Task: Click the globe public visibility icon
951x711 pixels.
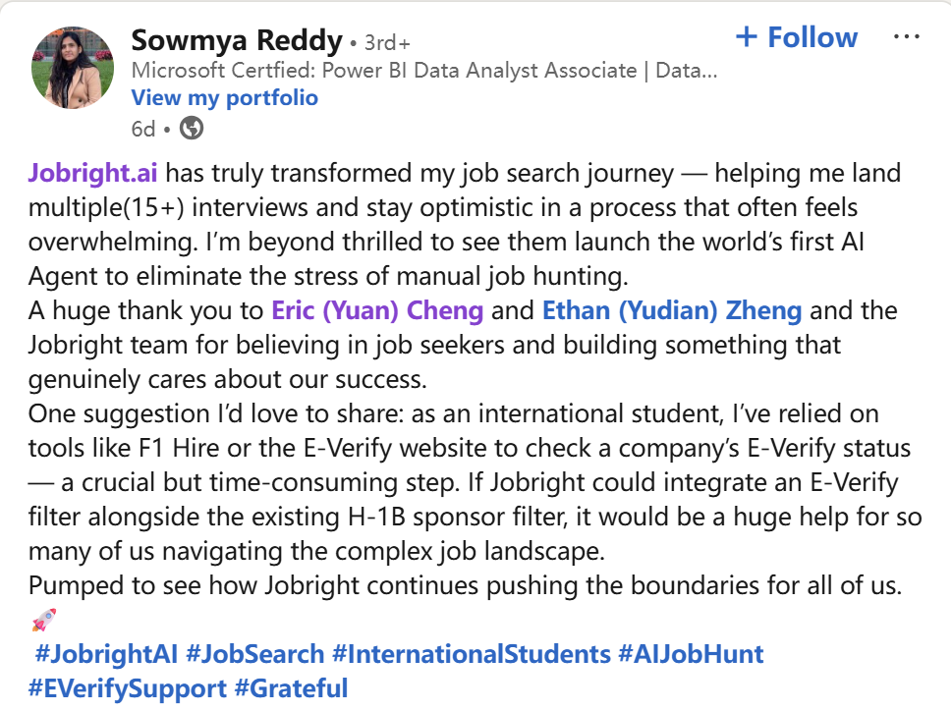Action: (x=192, y=129)
